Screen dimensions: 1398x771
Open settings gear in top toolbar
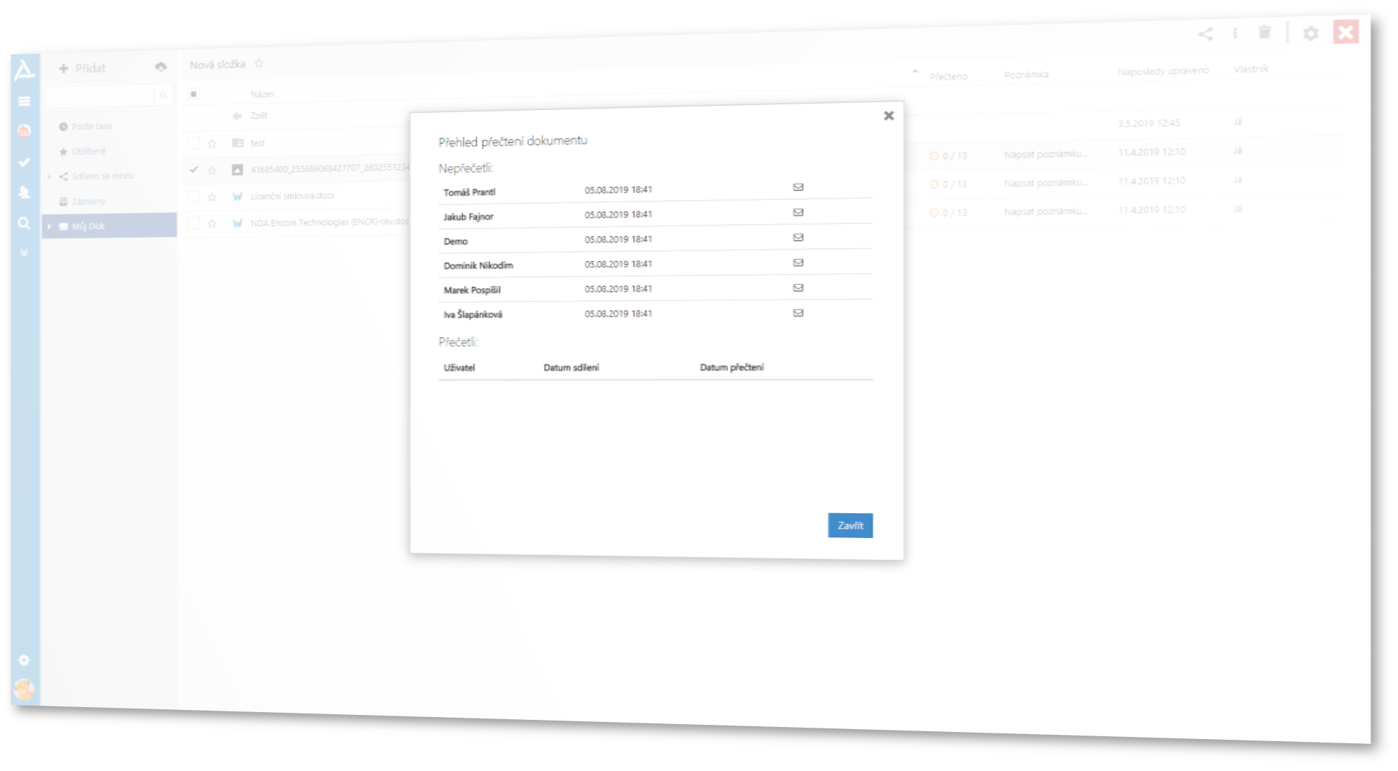pos(1311,33)
